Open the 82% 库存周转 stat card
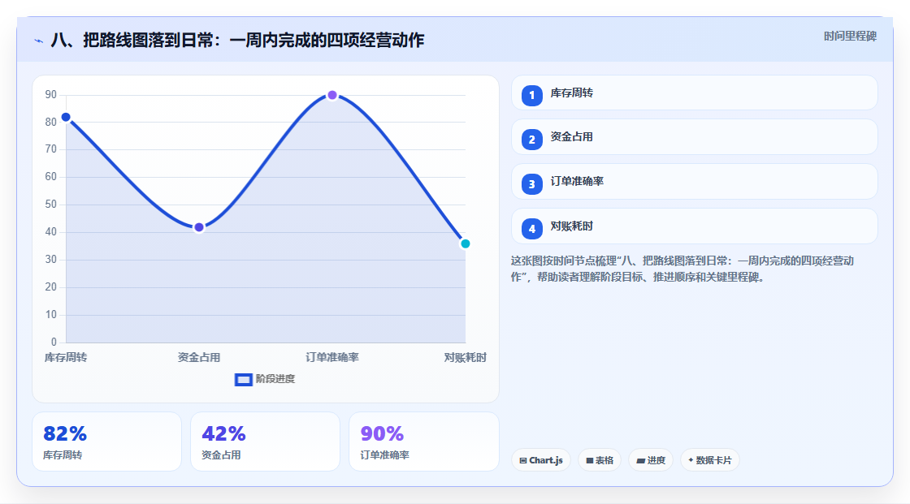The width and height of the screenshot is (910, 504). pos(106,442)
